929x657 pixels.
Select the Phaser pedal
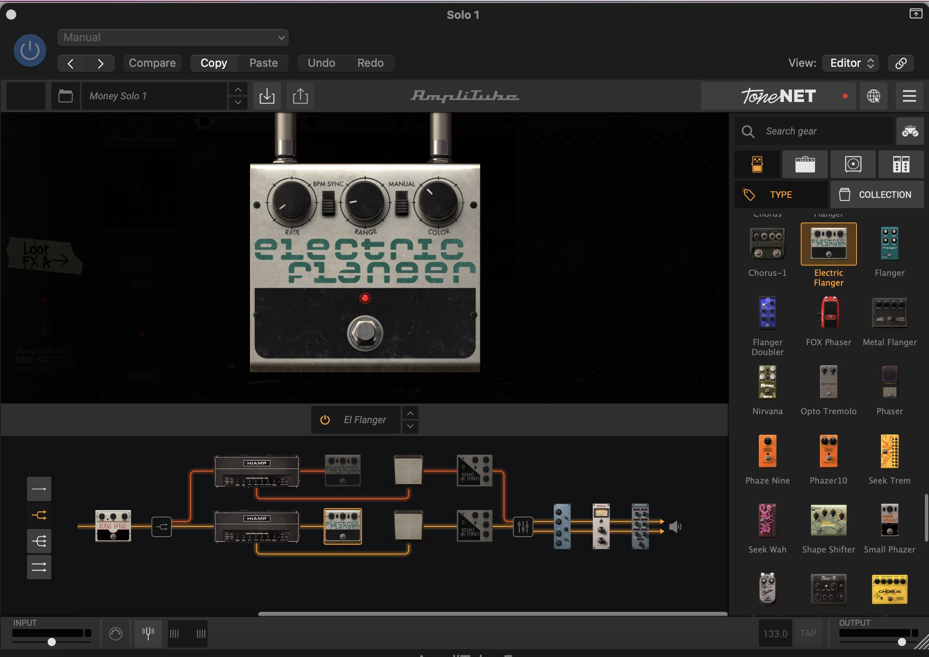point(890,382)
